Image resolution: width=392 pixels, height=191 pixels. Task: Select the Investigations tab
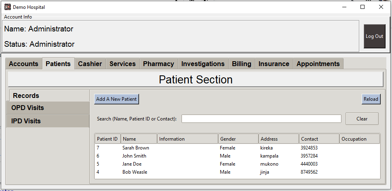click(203, 64)
